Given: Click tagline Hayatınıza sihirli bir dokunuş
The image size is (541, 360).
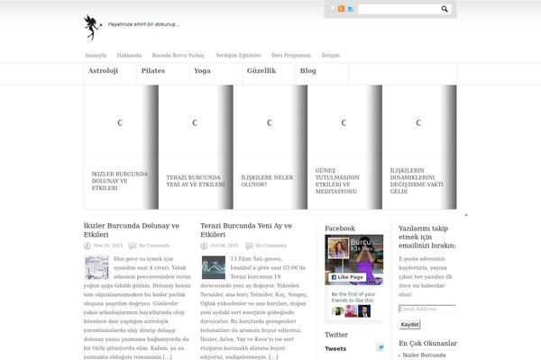Looking at the screenshot, I should point(144,24).
